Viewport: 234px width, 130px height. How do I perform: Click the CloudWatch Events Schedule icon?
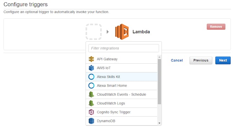click(91, 94)
